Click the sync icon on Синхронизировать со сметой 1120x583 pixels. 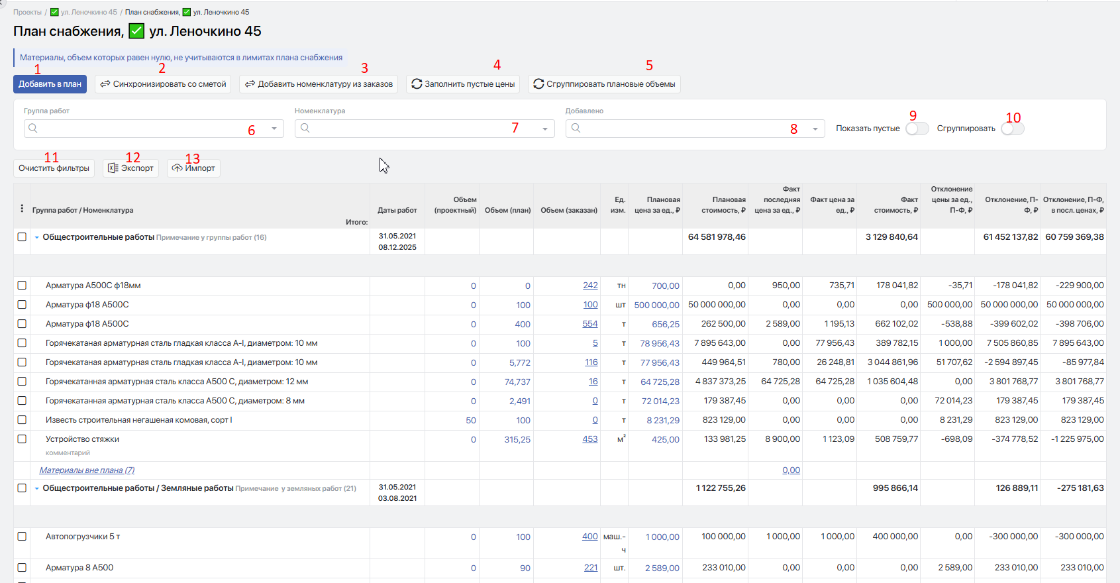click(105, 84)
